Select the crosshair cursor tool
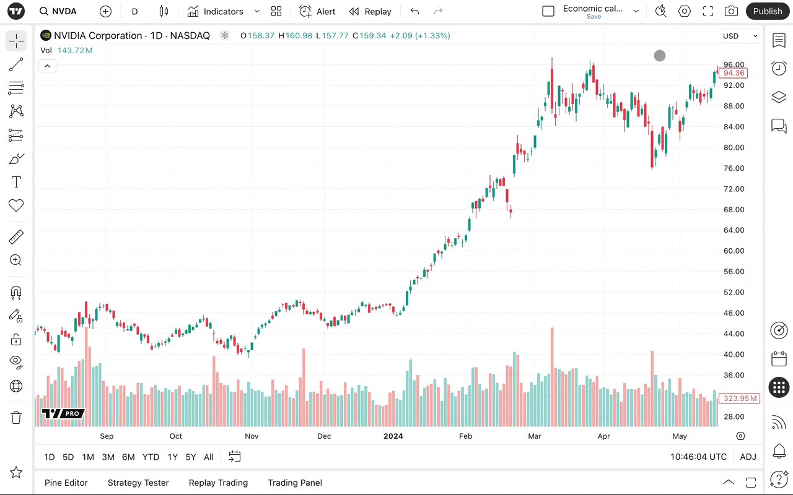The image size is (793, 495). (16, 41)
